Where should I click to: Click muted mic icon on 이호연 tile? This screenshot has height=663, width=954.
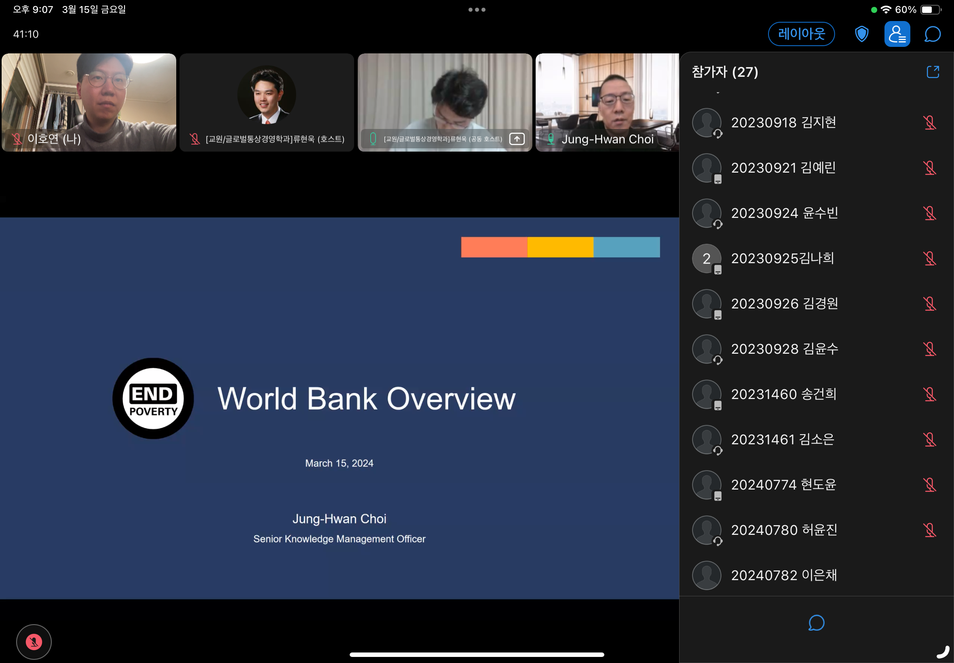tap(17, 139)
